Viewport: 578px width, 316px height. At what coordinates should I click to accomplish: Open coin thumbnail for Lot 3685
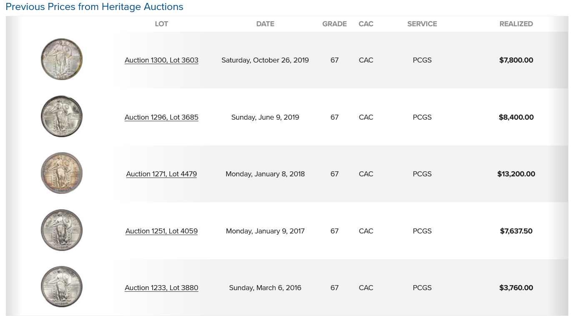tap(62, 117)
